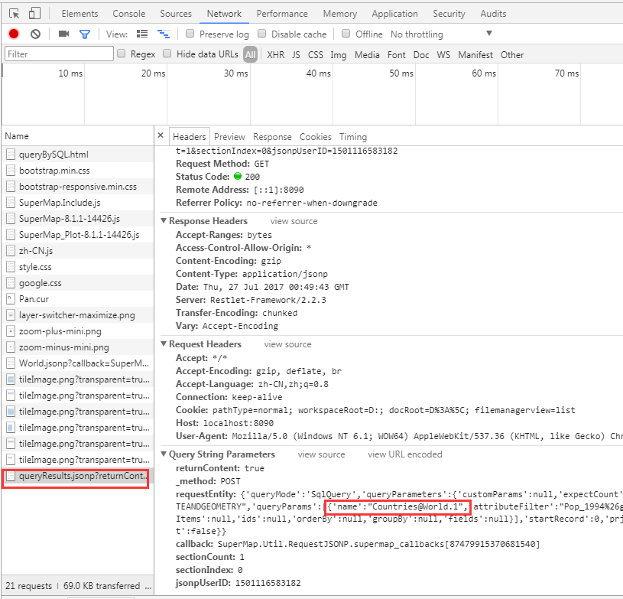Click the zoom-minus-mini.png file icon
623x599 pixels.
pos(11,347)
